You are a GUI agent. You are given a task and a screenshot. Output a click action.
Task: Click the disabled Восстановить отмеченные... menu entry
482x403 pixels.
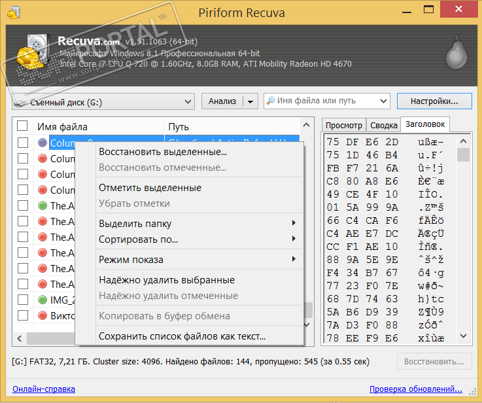coord(199,167)
